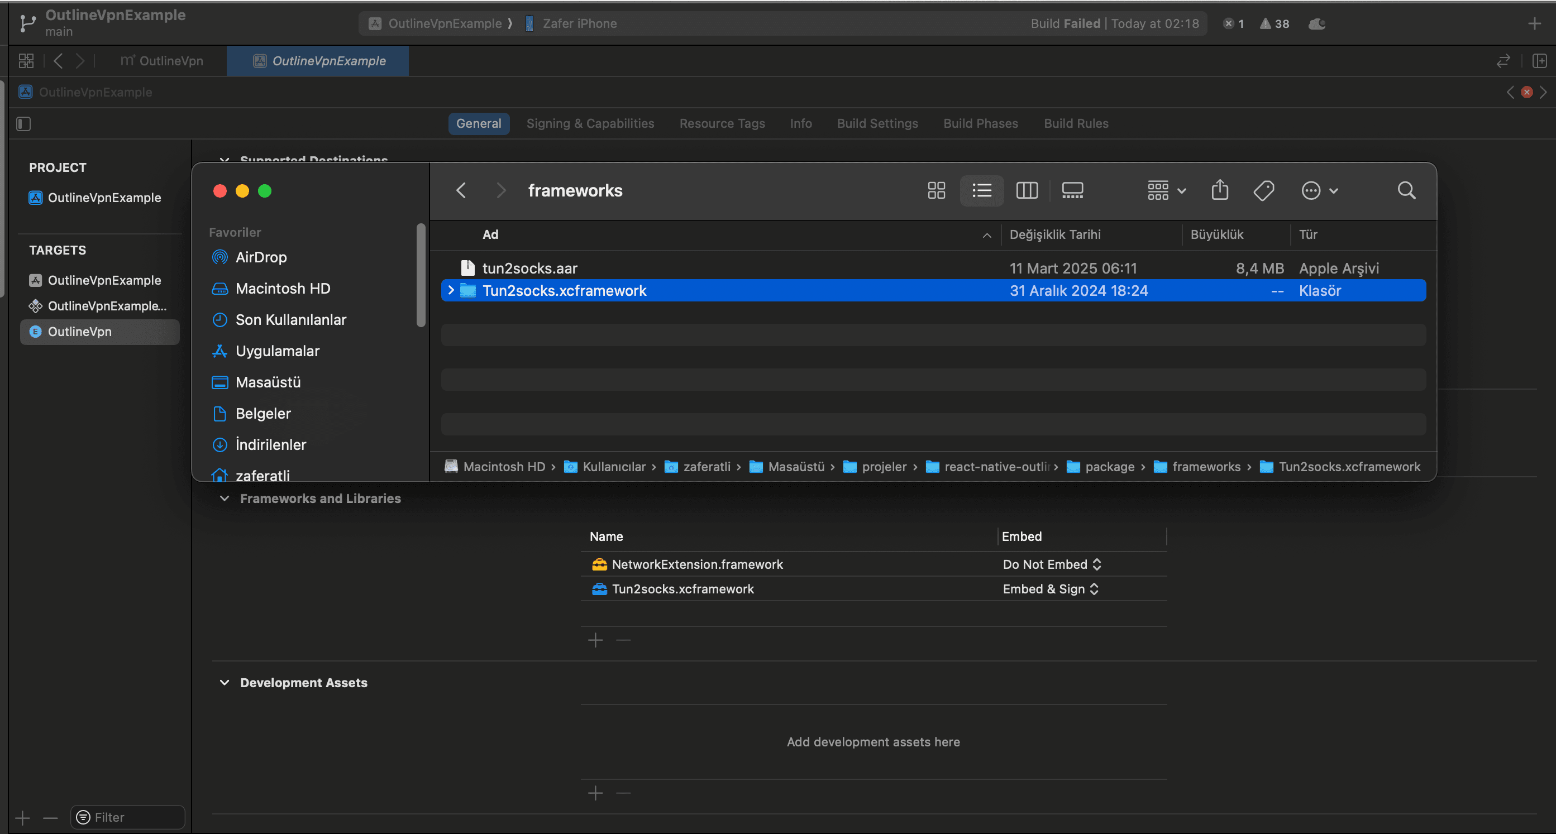
Task: Open the Resource Tags tab
Action: tap(722, 123)
